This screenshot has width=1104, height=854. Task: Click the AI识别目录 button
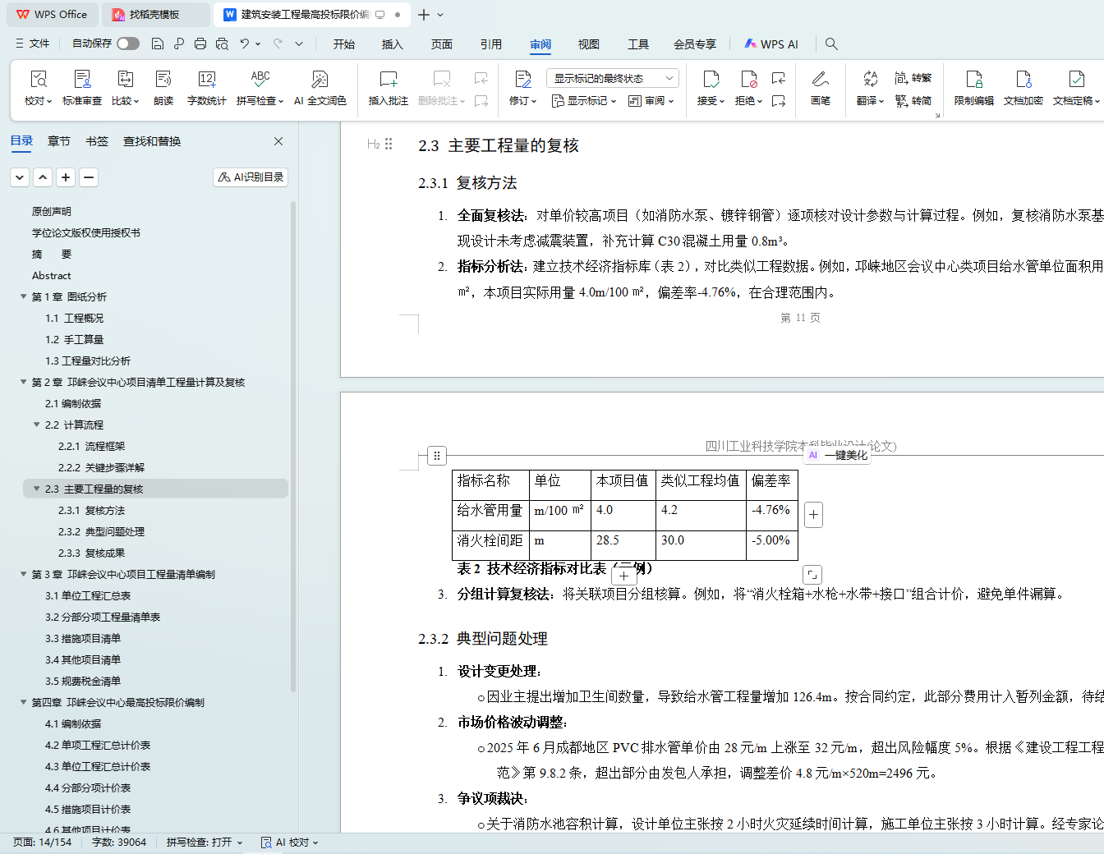tap(251, 177)
